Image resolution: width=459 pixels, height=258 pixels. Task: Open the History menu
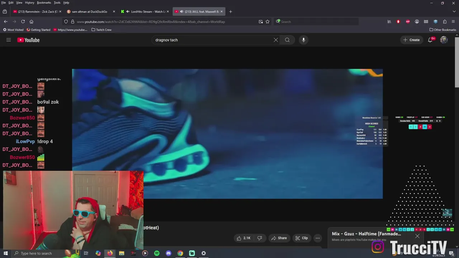click(x=30, y=3)
